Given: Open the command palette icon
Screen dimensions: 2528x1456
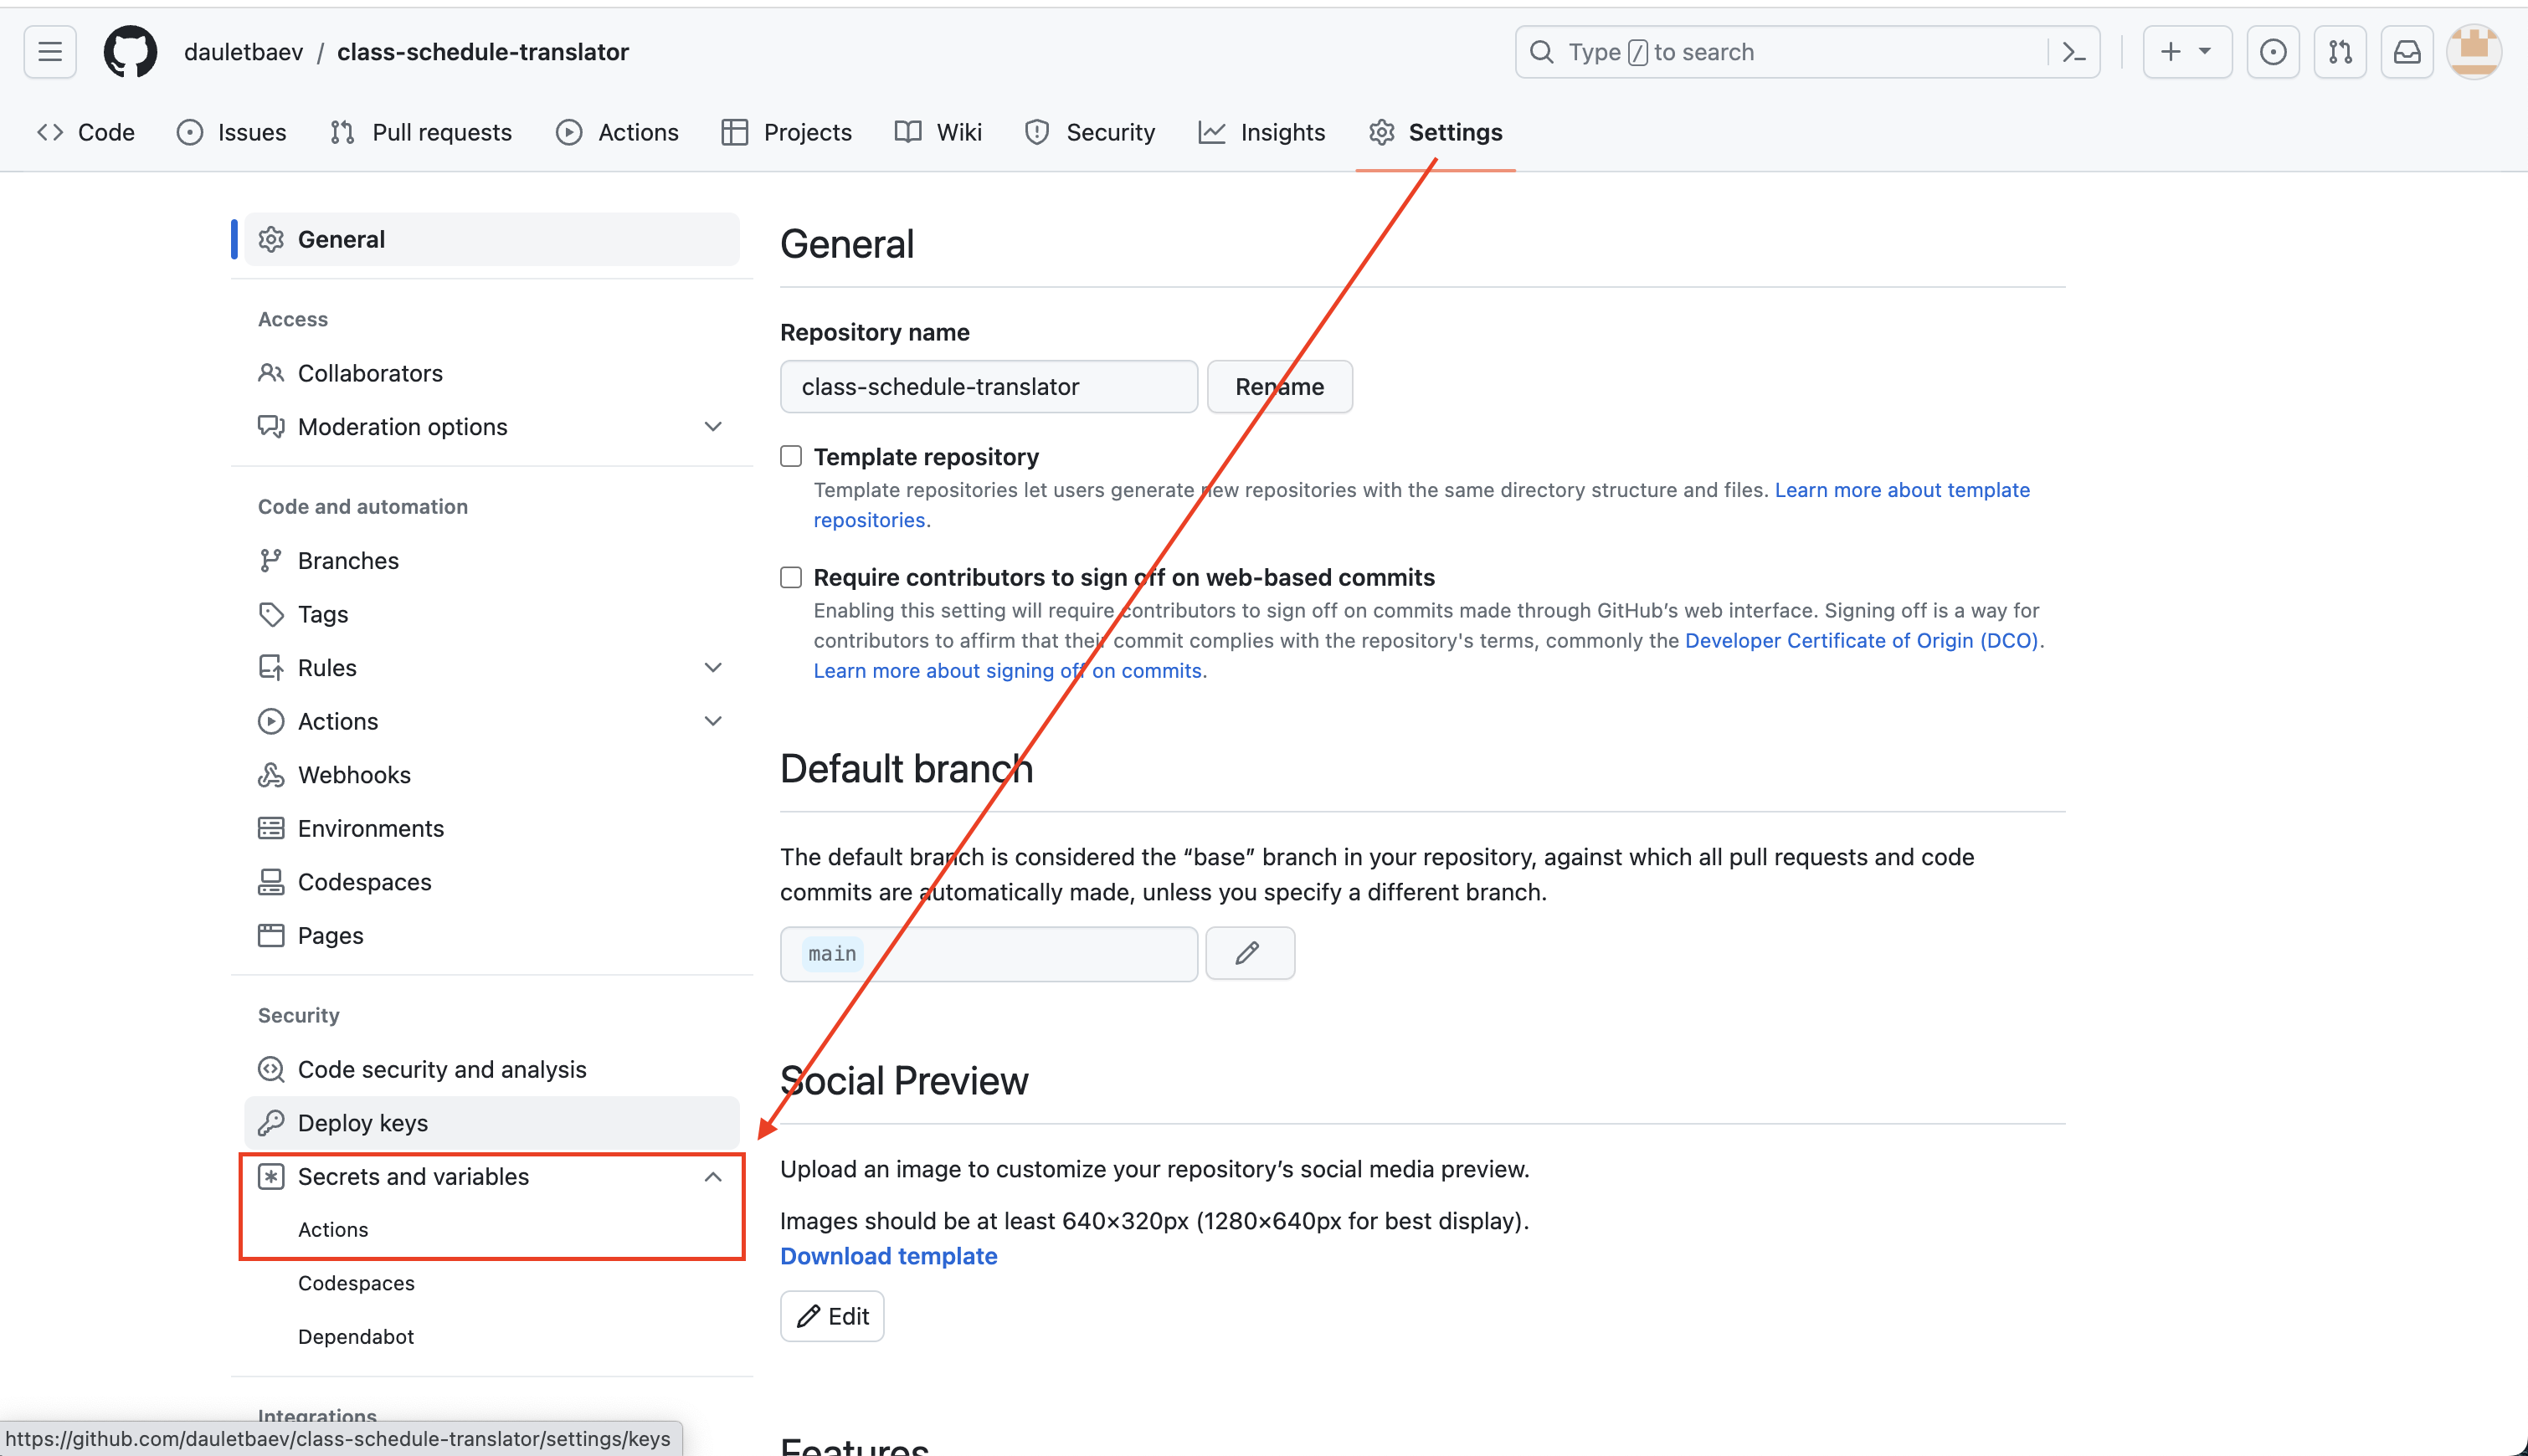Looking at the screenshot, I should [x=2073, y=52].
